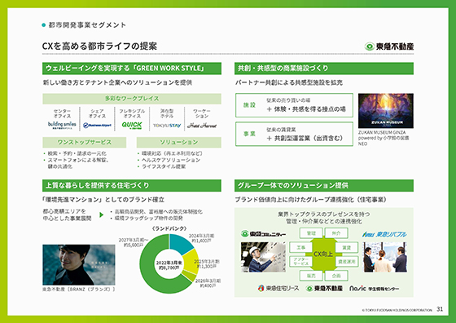Click the 〈ランドバンク〉 chart title
Viewport: 456px width, 323px height.
tap(169, 228)
